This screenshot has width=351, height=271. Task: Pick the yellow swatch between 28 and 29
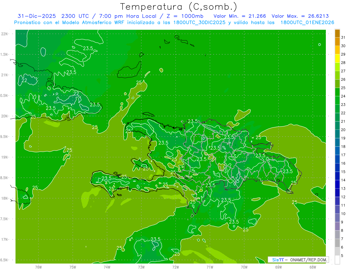click(x=337, y=58)
